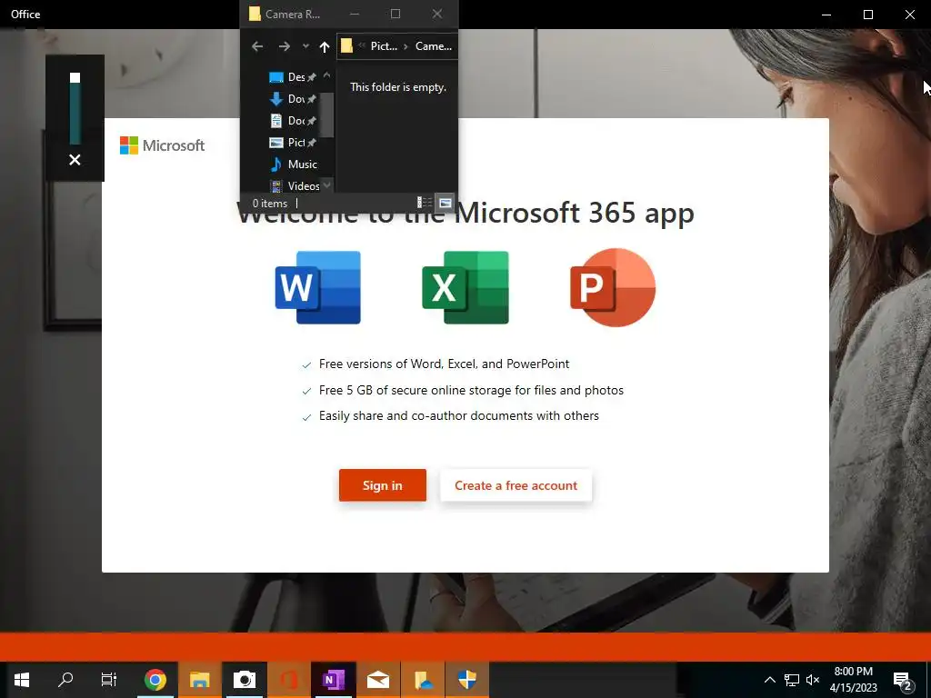Open Windows Security shield in taskbar
This screenshot has width=931, height=698.
click(466, 680)
